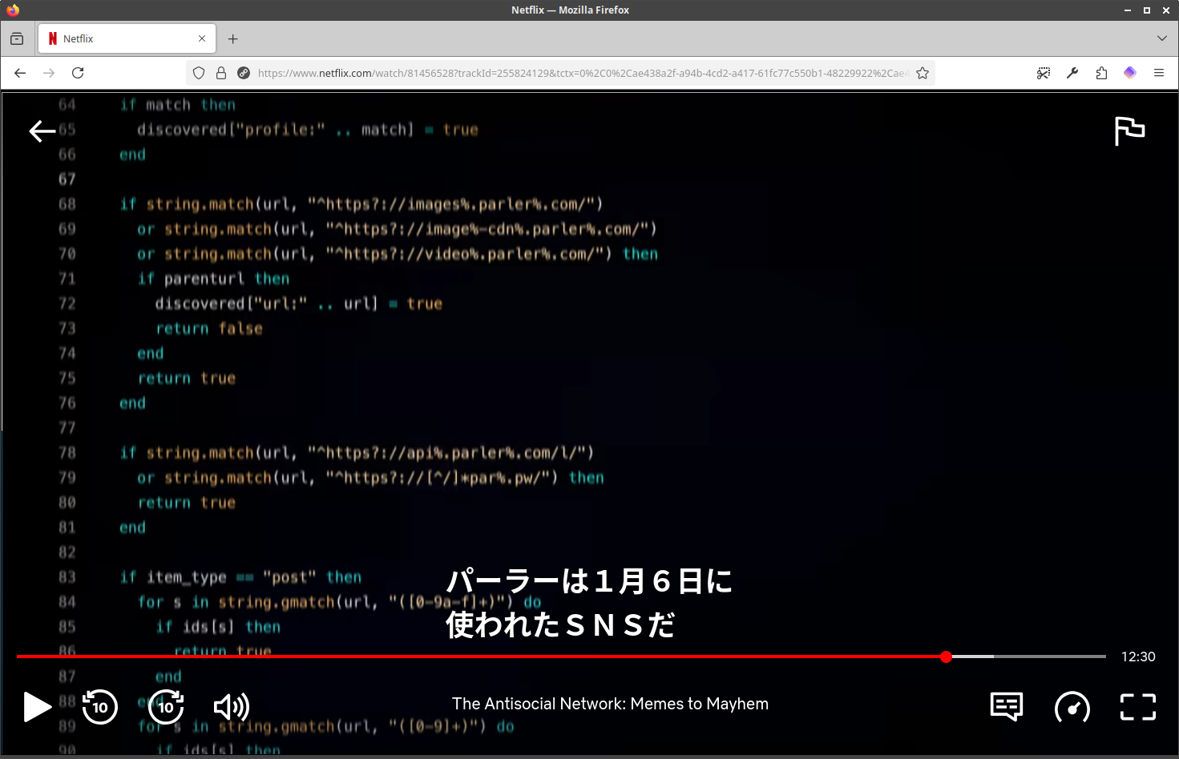View site security lock information
The width and height of the screenshot is (1179, 759).
tap(221, 73)
